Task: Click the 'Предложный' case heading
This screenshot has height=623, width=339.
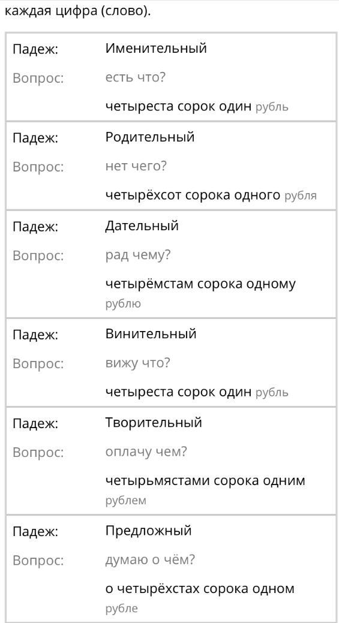Action: pos(149,531)
